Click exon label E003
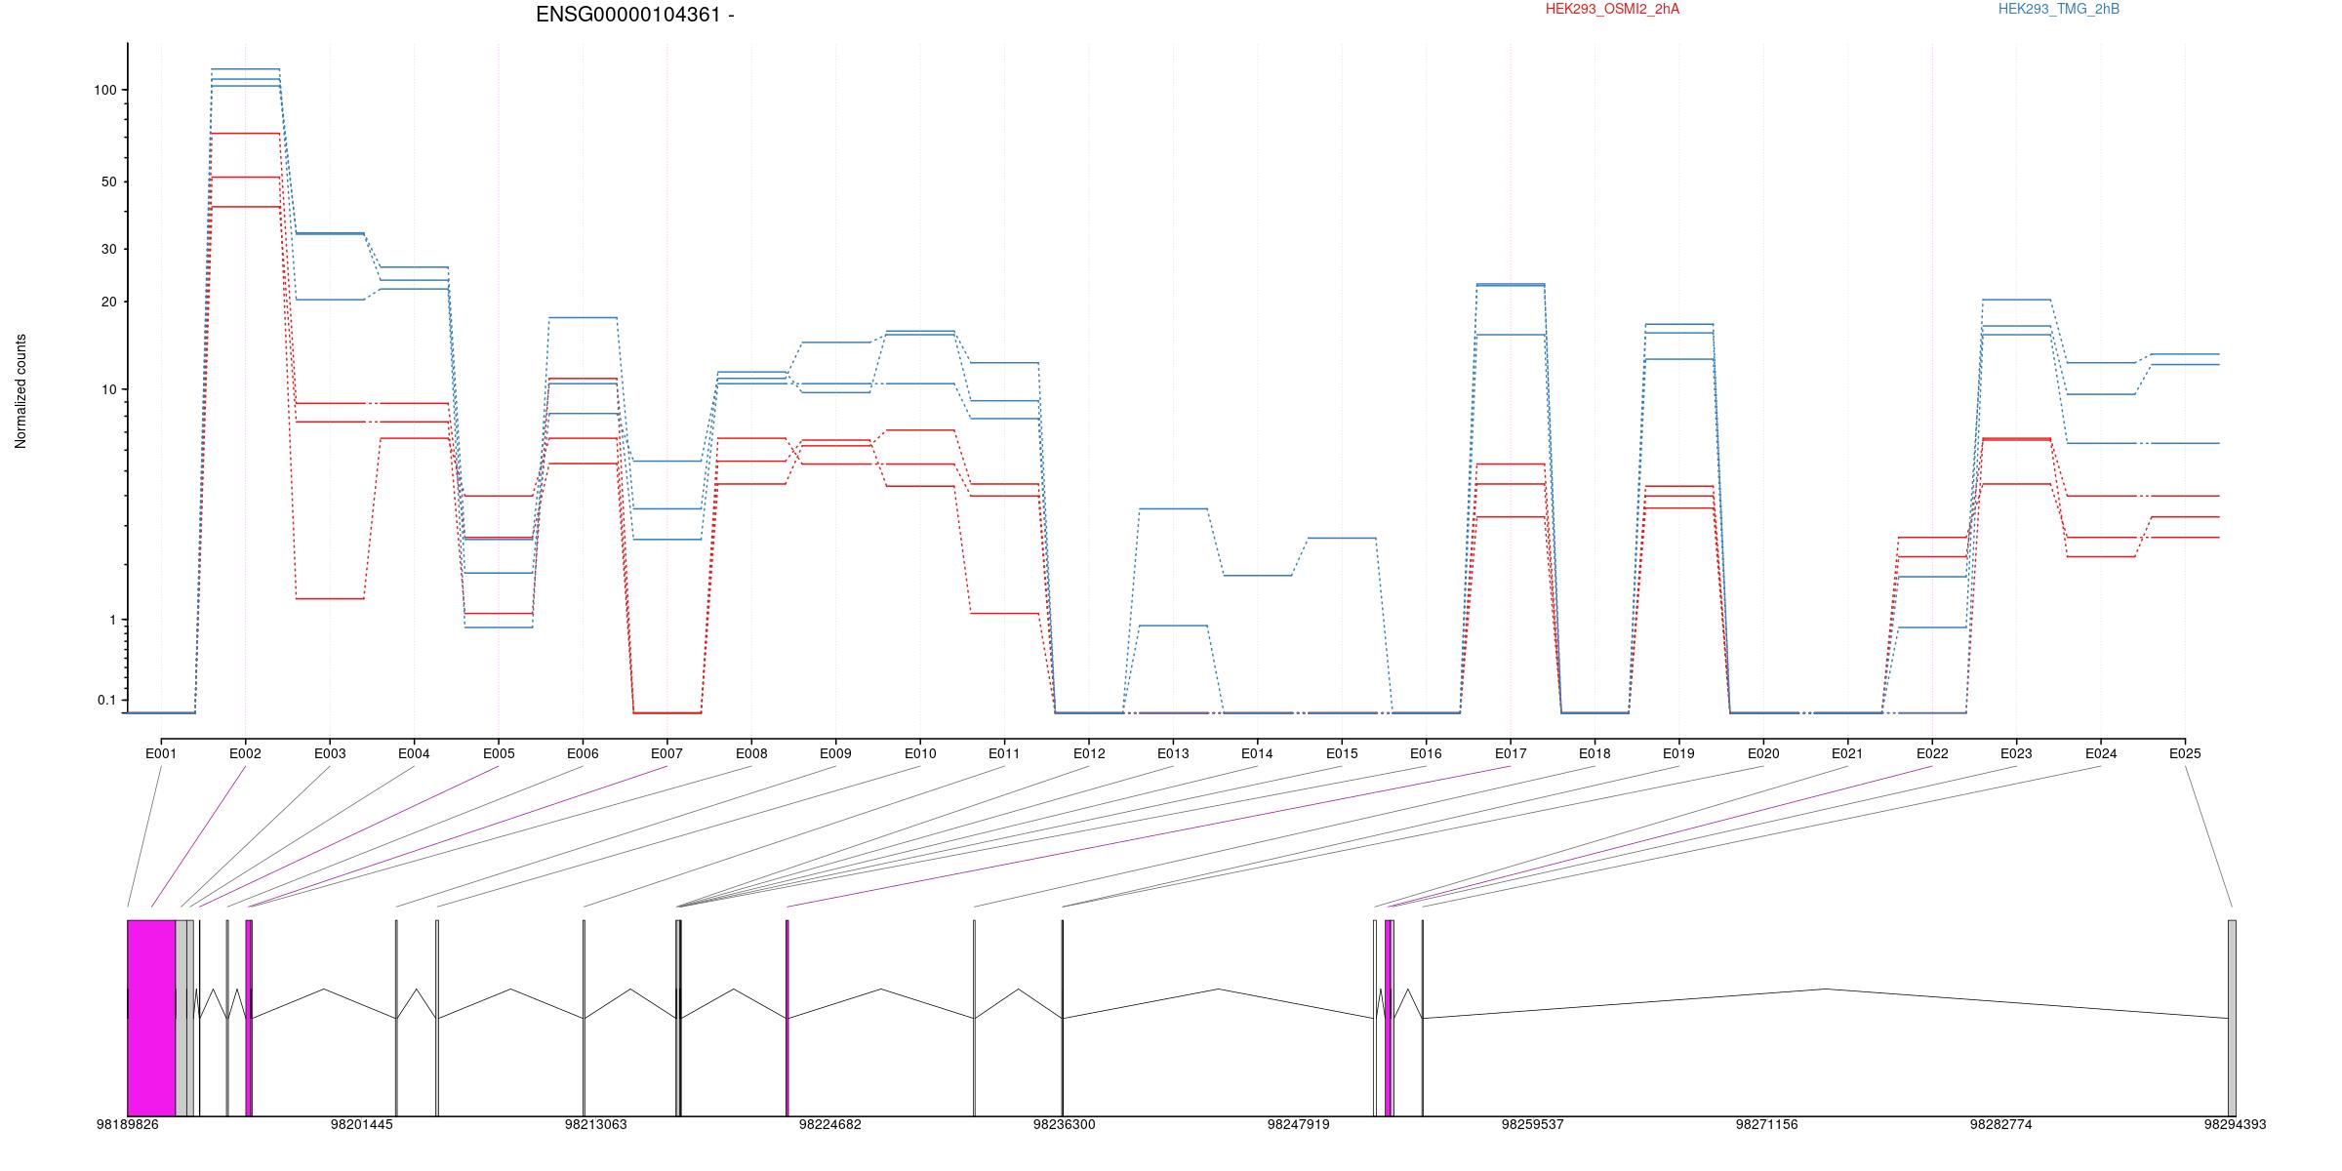This screenshot has height=1171, width=2342. (x=330, y=753)
